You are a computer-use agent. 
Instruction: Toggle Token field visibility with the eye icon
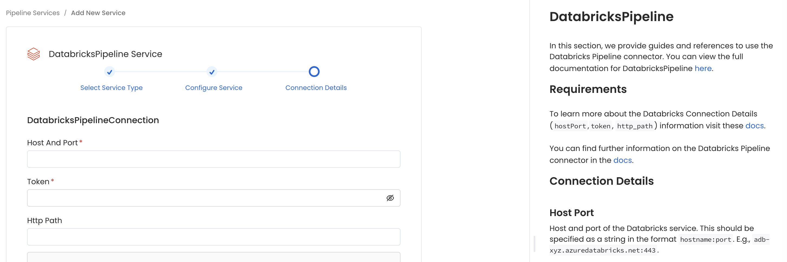click(391, 198)
